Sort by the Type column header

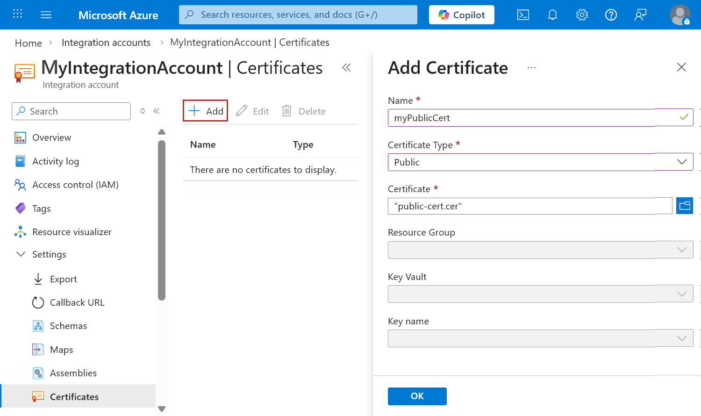pos(303,145)
